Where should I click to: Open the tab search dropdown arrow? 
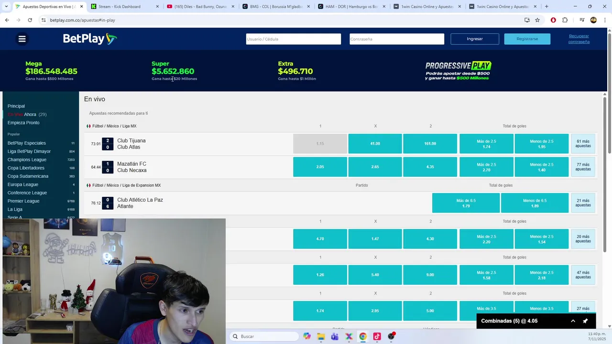pyautogui.click(x=6, y=7)
